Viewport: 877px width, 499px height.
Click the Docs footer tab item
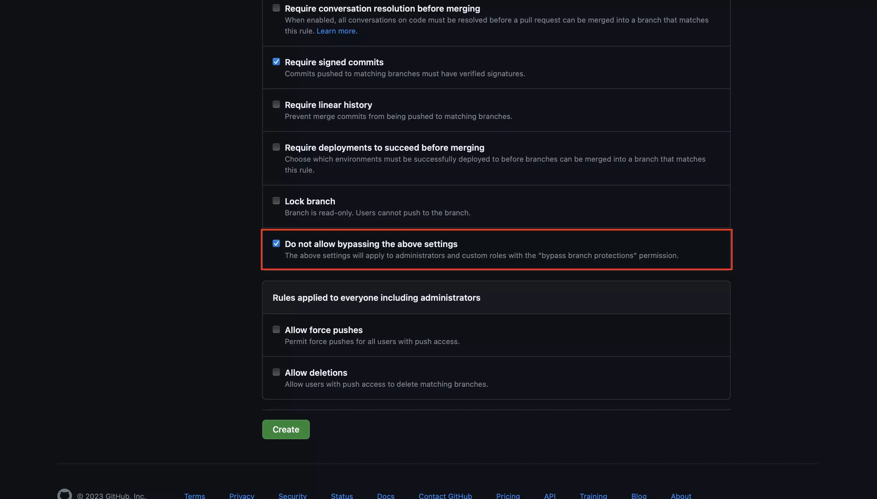coord(385,495)
